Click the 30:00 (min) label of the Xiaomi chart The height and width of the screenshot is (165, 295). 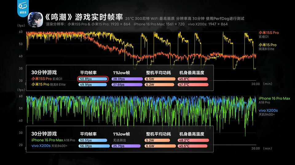tap(262, 84)
